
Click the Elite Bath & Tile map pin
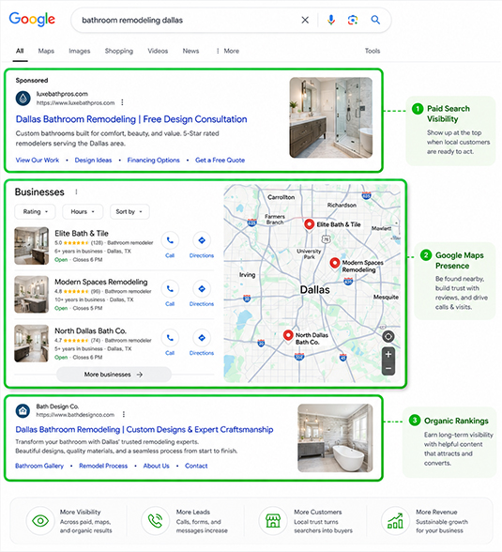point(309,224)
